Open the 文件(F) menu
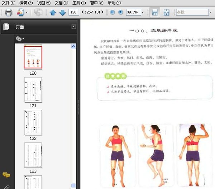215x189 pixels. pos(8,3)
